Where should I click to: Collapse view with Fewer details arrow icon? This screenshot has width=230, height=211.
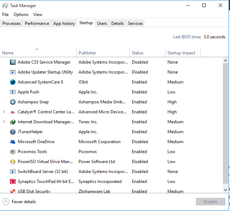click(6, 202)
